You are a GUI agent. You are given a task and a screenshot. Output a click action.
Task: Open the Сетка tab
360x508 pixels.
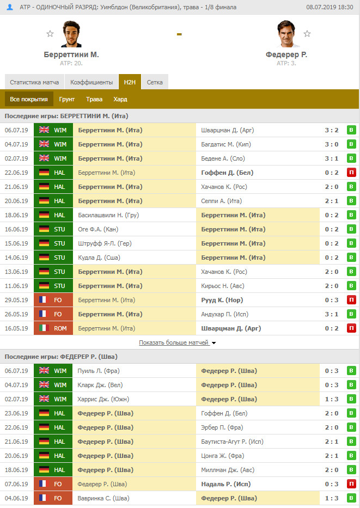(155, 82)
